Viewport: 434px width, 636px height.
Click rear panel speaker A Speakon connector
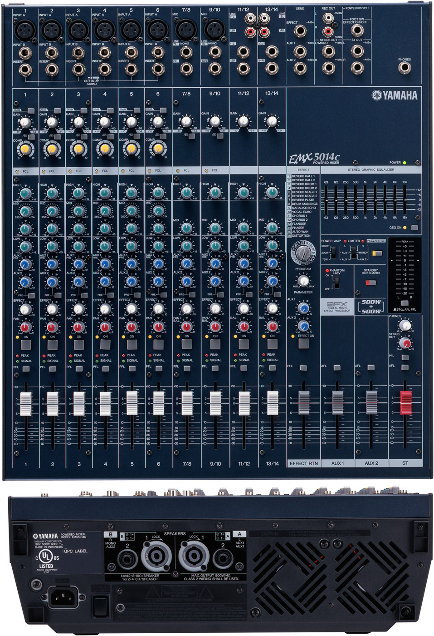click(x=193, y=556)
